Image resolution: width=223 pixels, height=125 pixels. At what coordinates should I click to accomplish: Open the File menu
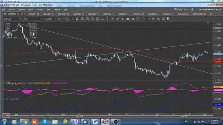[3, 9]
